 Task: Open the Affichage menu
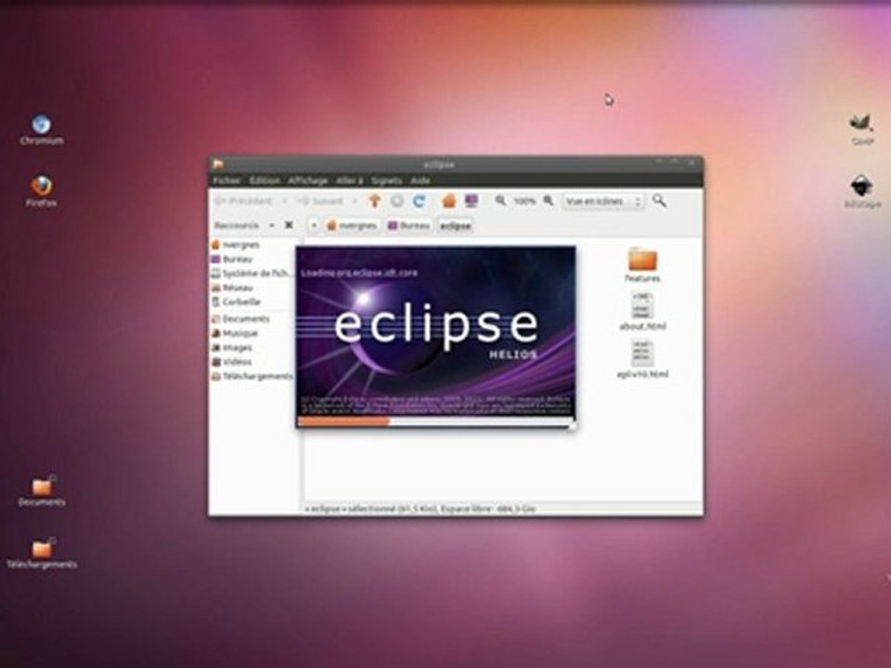tap(307, 180)
